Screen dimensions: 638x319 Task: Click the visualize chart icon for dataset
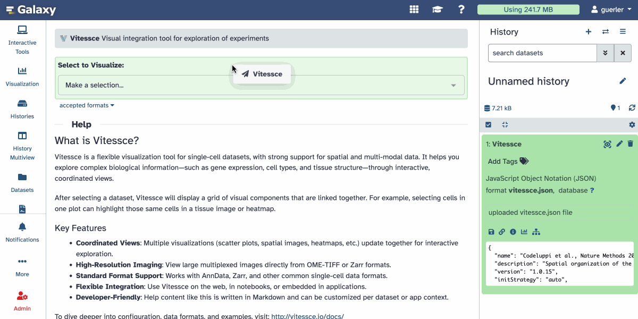524,232
